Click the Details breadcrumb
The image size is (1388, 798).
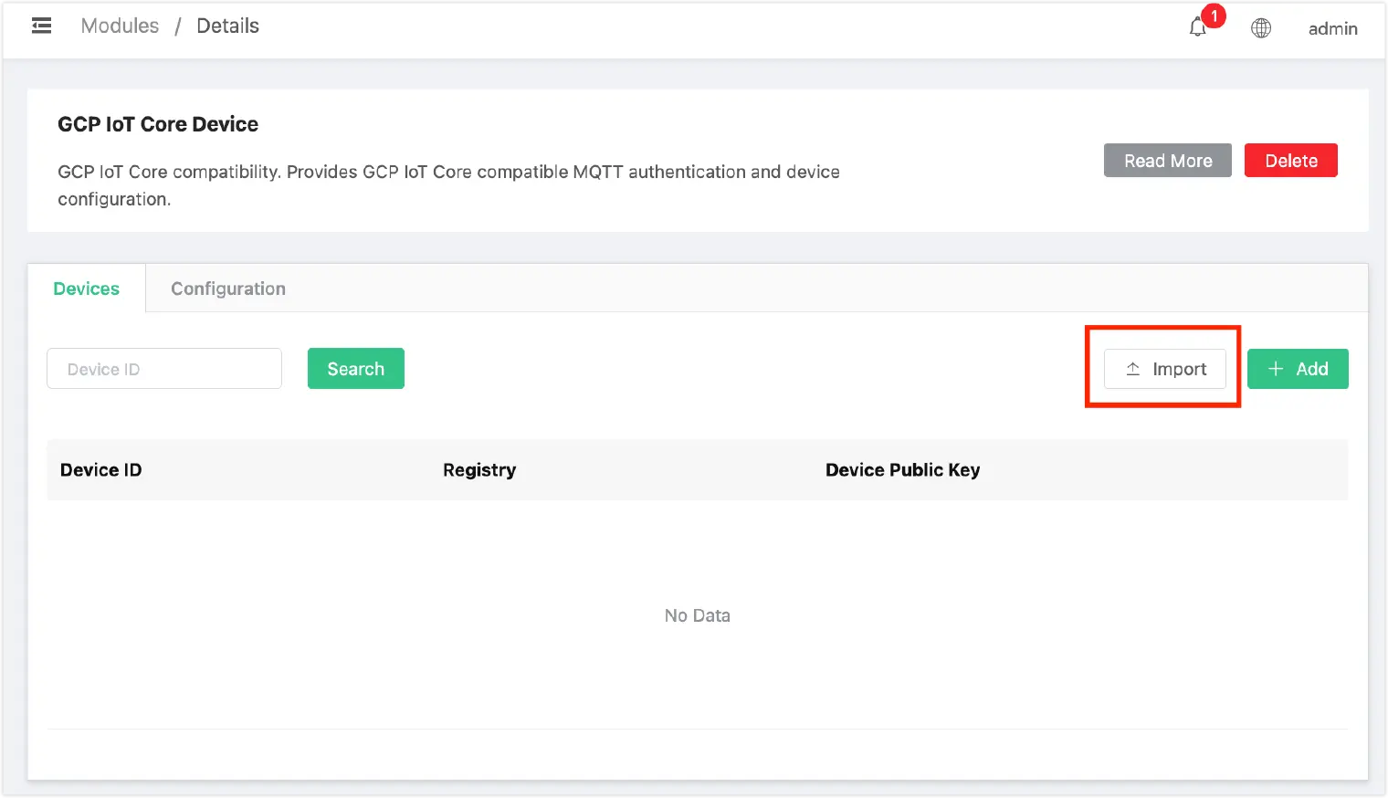[227, 26]
